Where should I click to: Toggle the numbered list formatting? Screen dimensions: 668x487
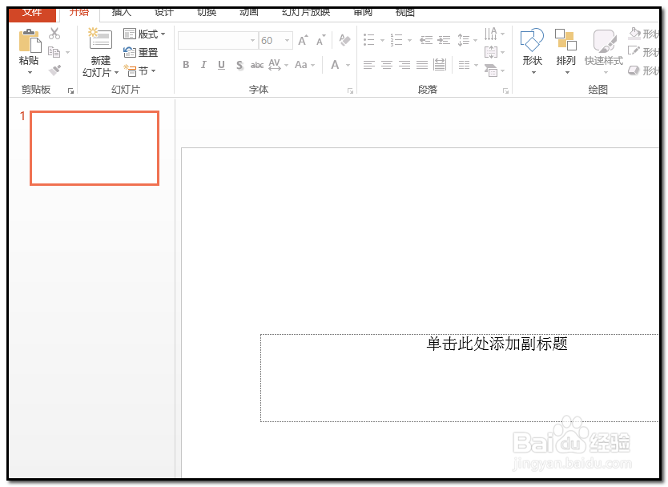coord(396,38)
